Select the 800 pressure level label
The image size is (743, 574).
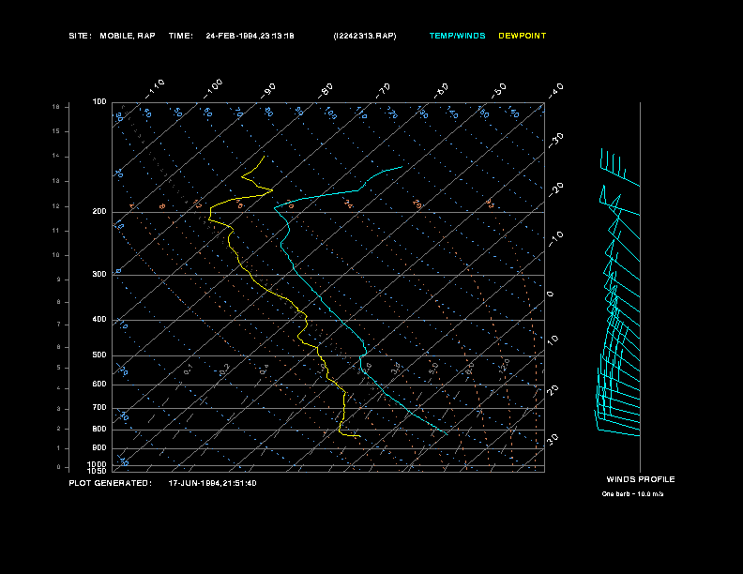tap(99, 429)
